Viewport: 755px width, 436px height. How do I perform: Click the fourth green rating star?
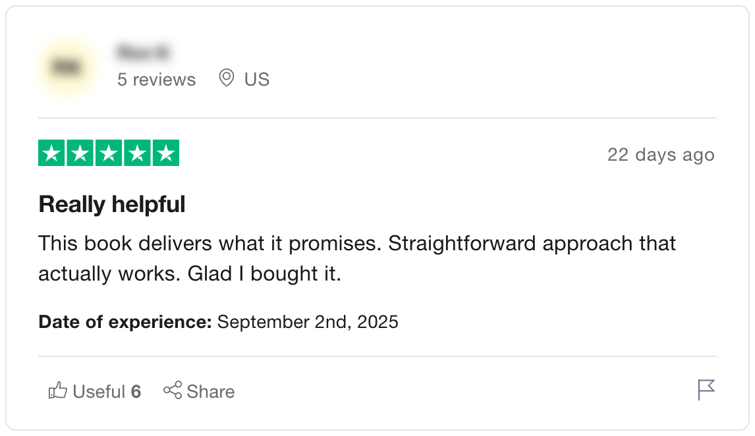[x=138, y=154]
